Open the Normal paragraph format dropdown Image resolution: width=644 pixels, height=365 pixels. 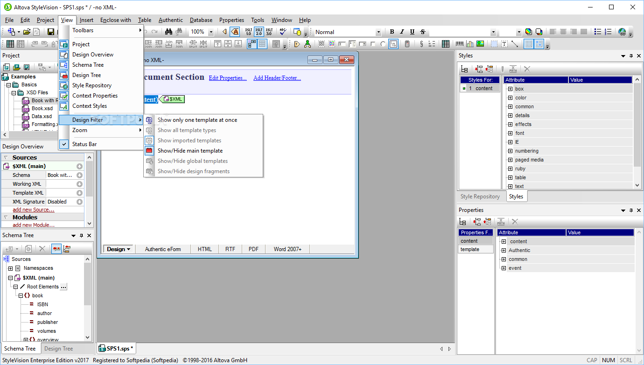[x=378, y=32]
